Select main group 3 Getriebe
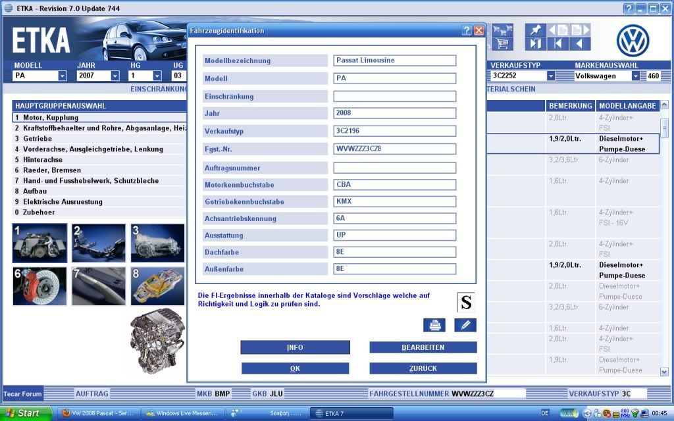The image size is (674, 421). (x=99, y=138)
